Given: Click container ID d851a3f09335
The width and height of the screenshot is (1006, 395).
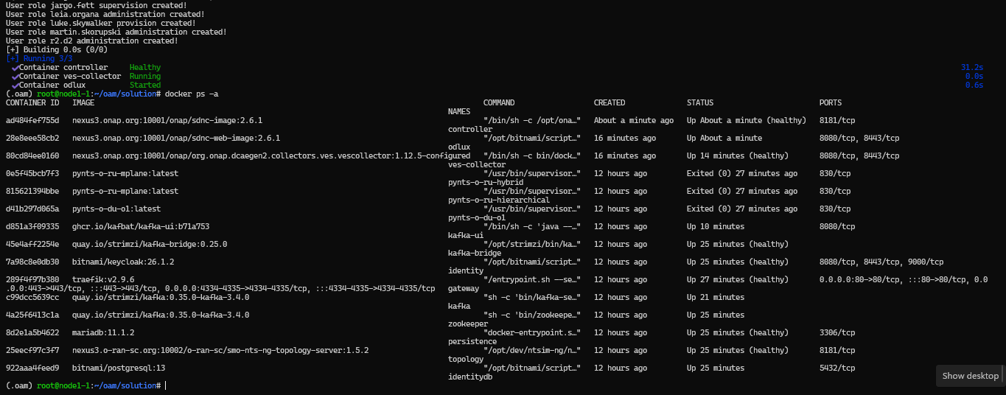Looking at the screenshot, I should pyautogui.click(x=32, y=226).
